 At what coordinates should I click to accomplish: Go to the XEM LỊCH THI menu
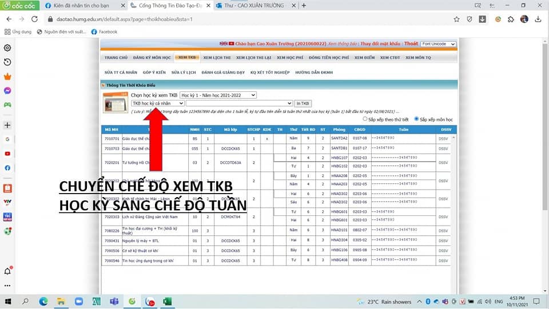tap(217, 58)
